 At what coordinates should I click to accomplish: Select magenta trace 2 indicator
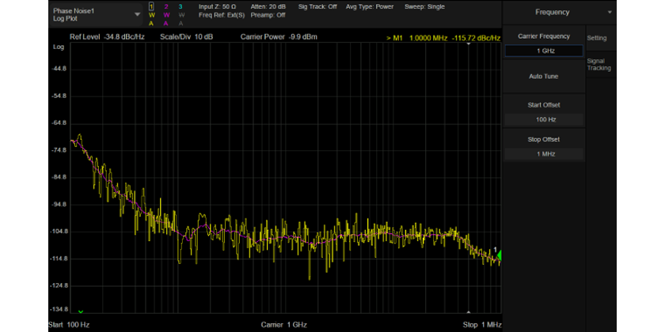point(165,7)
